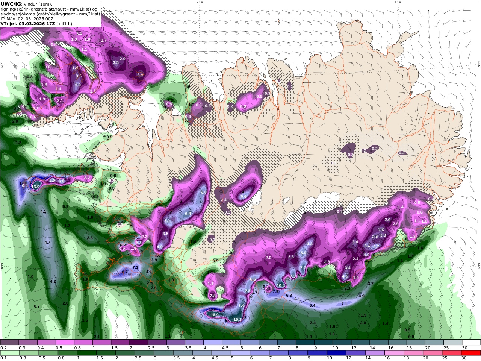Choose rain legend swatch between 8 and 9
Image resolution: width=481 pixels, height=361 pixels.
point(297,353)
